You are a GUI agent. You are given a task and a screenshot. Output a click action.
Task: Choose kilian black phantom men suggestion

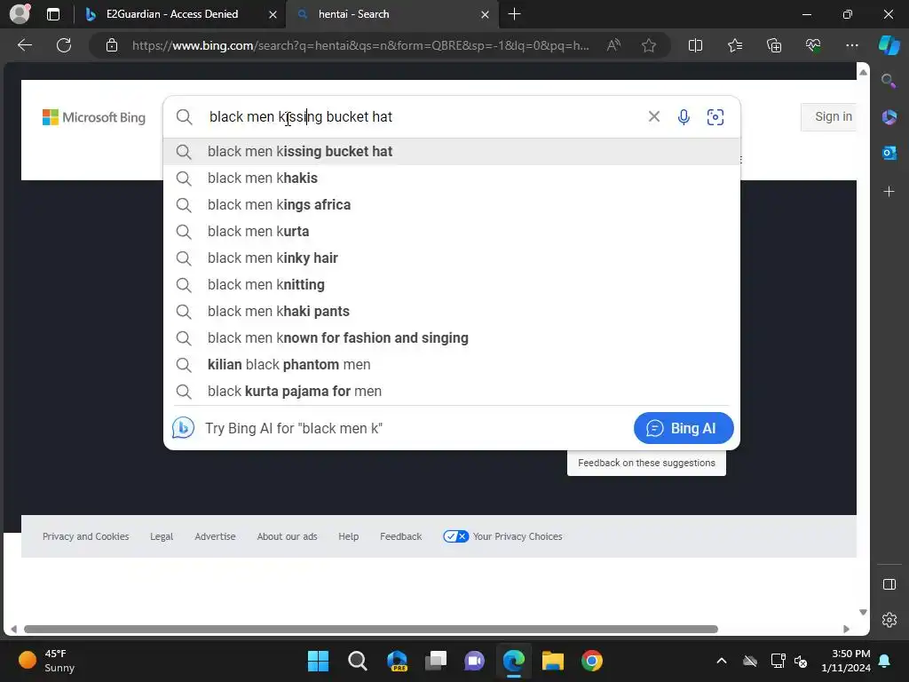452,365
